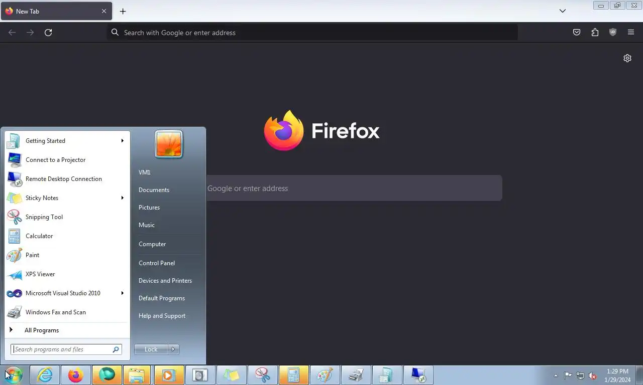This screenshot has width=643, height=385.
Task: Open Documents from Start menu
Action: (x=154, y=190)
